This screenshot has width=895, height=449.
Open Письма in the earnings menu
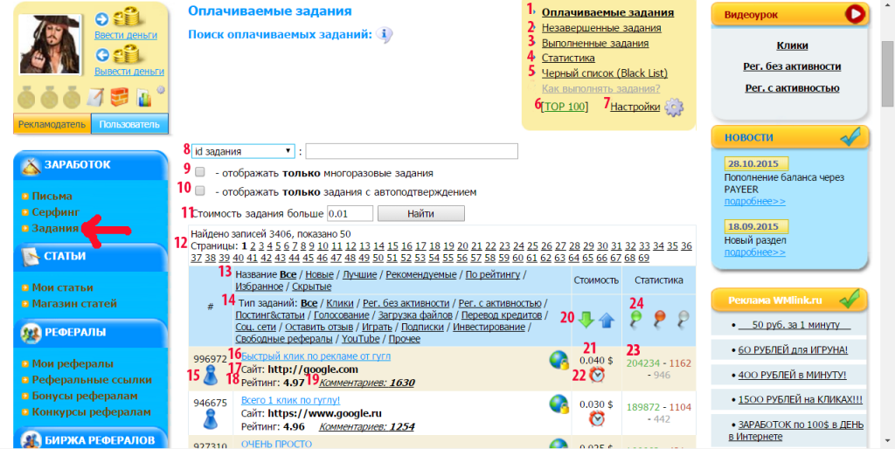(52, 197)
